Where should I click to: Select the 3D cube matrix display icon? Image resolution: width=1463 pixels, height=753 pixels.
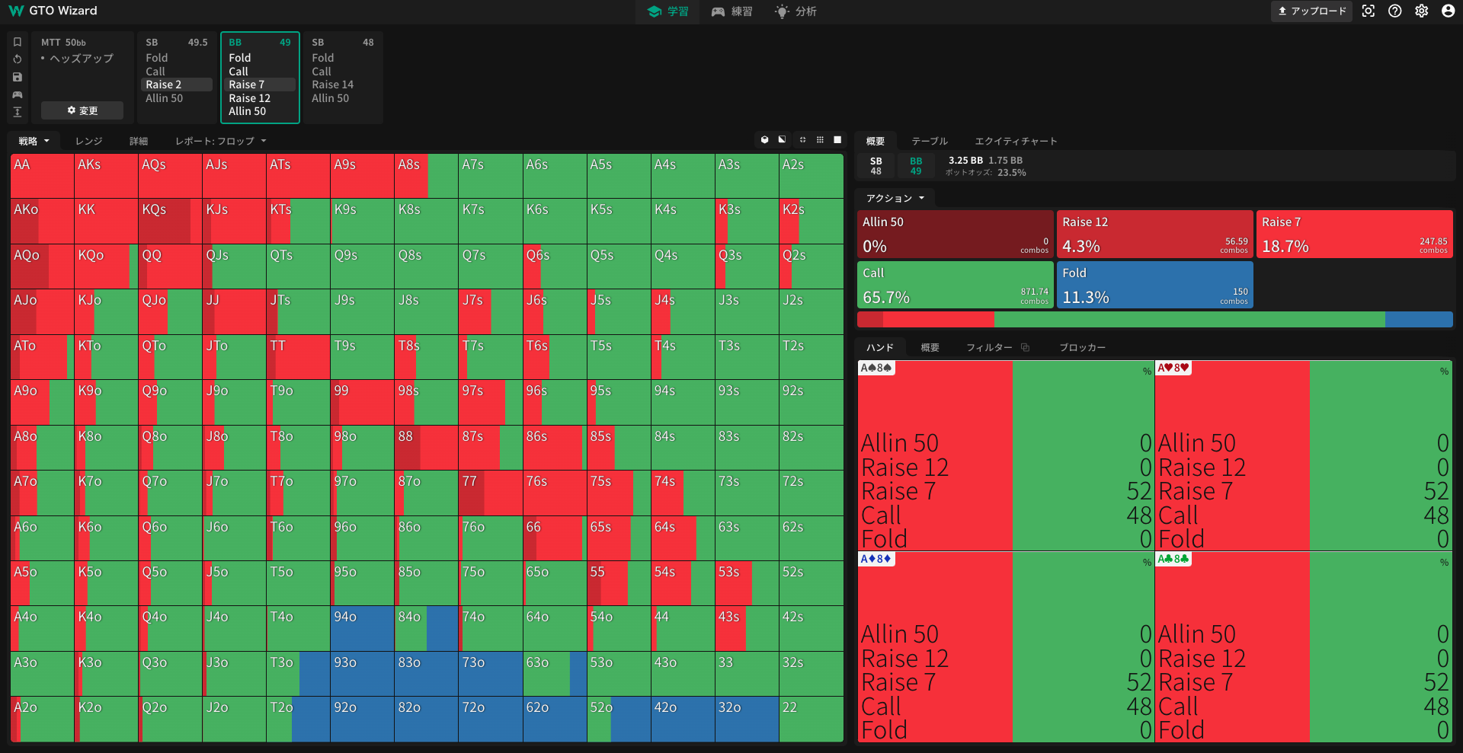(x=765, y=140)
